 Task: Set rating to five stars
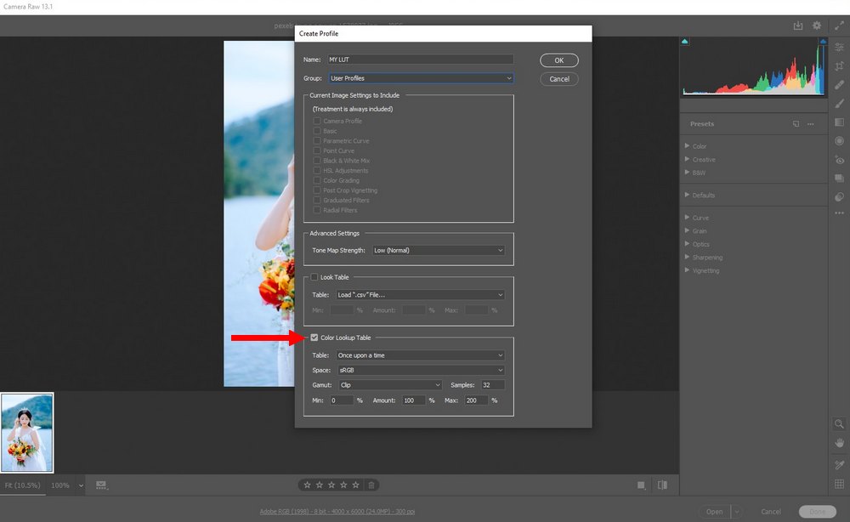pyautogui.click(x=355, y=485)
